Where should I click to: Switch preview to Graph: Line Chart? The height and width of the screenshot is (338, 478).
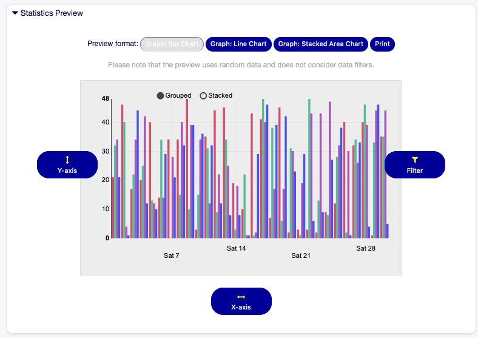(238, 44)
